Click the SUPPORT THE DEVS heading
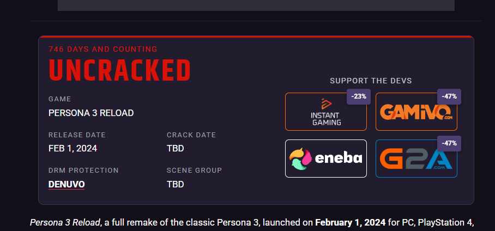 tap(371, 81)
